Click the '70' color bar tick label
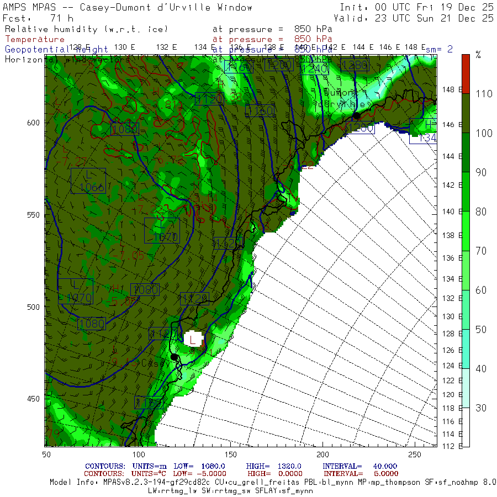Image resolution: width=497 pixels, height=497 pixels. pos(481,251)
